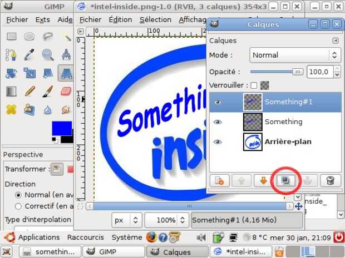Select the Pencil tool
Screen dimensions: 345x258
click(x=29, y=91)
